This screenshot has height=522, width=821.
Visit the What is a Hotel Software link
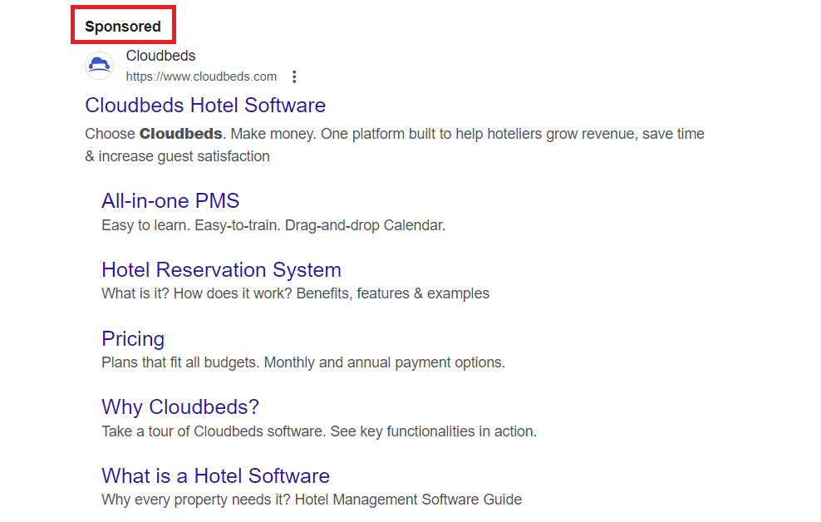click(x=215, y=476)
